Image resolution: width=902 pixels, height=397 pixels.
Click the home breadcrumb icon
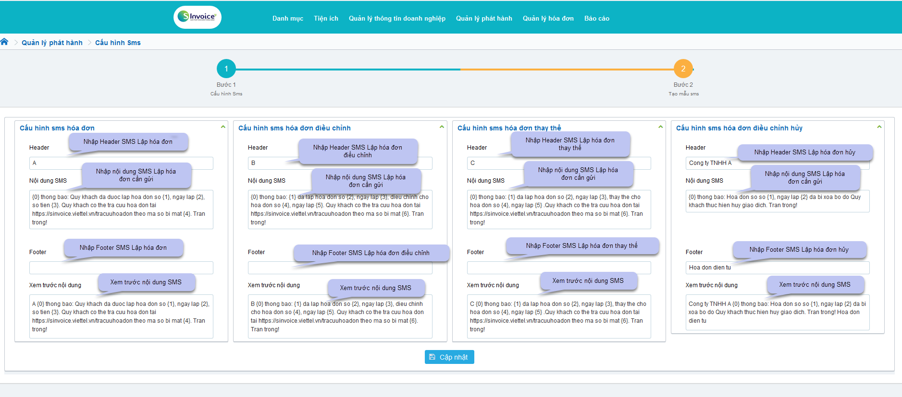point(4,42)
